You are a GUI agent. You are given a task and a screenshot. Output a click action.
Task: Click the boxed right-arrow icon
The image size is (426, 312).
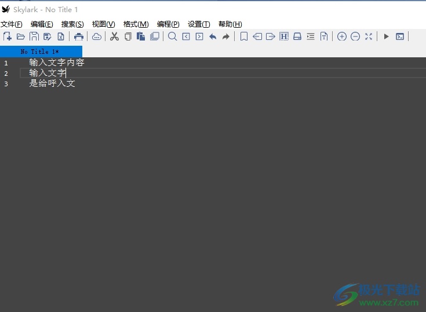click(x=199, y=36)
